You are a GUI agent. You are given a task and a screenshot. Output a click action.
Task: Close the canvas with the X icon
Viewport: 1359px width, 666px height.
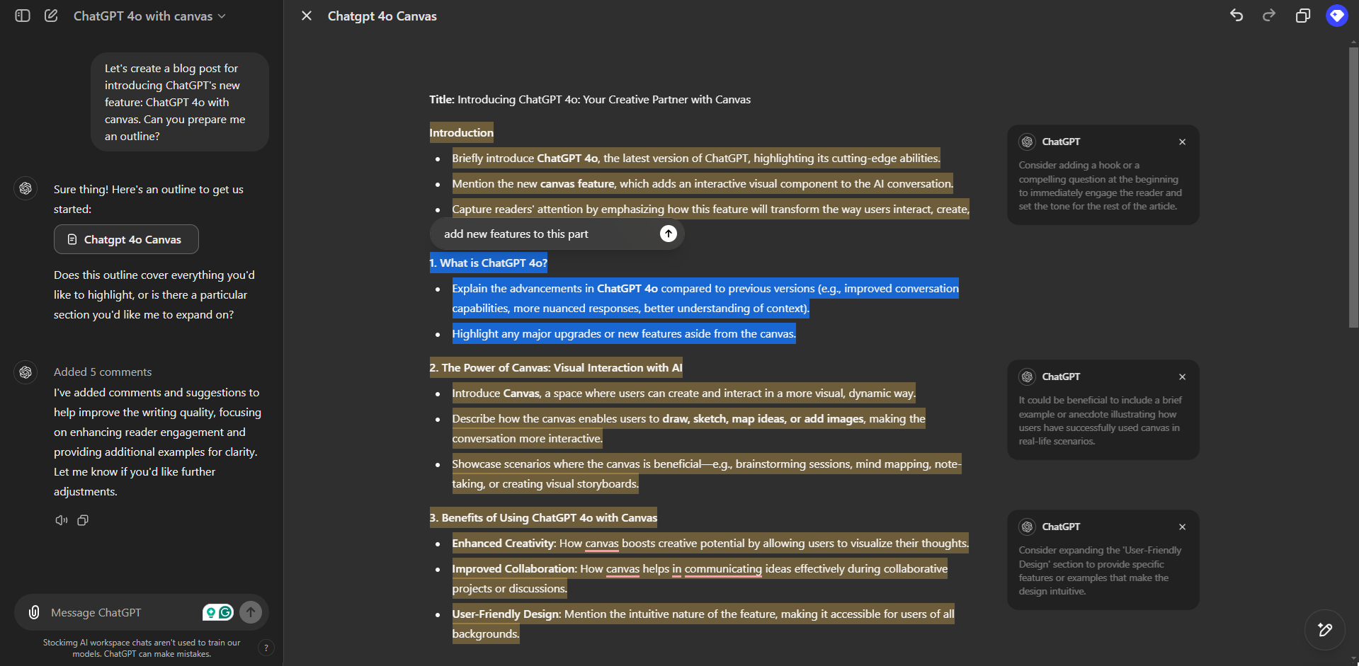(307, 16)
